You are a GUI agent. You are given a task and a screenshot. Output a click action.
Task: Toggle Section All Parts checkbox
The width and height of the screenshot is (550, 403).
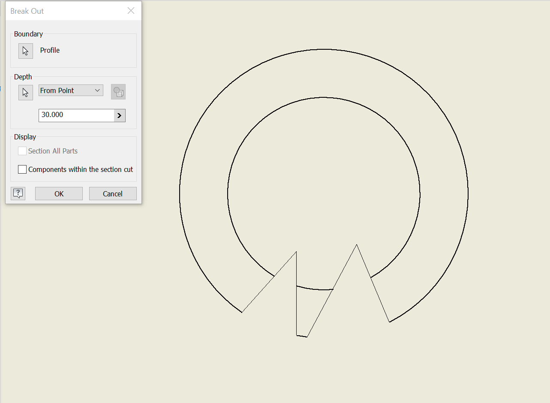22,151
